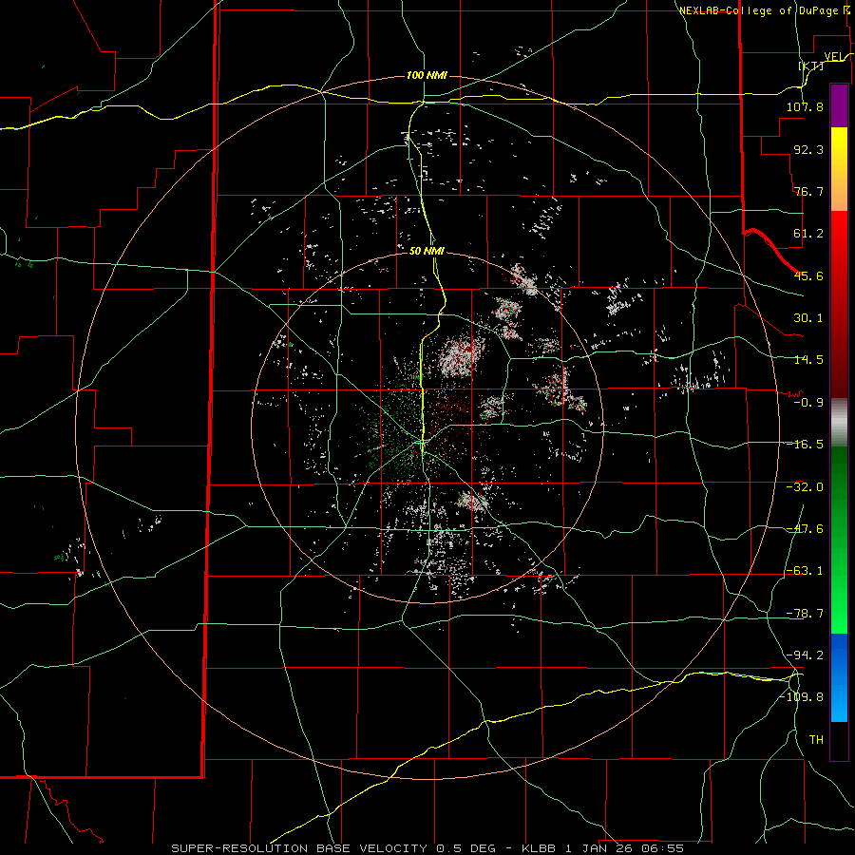Pick the blue segment of the color bar

pos(839,677)
